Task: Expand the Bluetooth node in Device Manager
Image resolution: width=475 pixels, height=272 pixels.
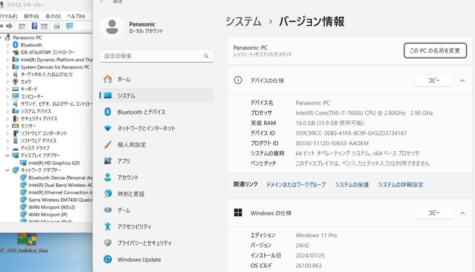Action: pos(8,45)
